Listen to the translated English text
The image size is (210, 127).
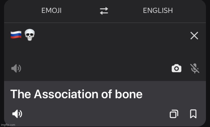(x=17, y=114)
